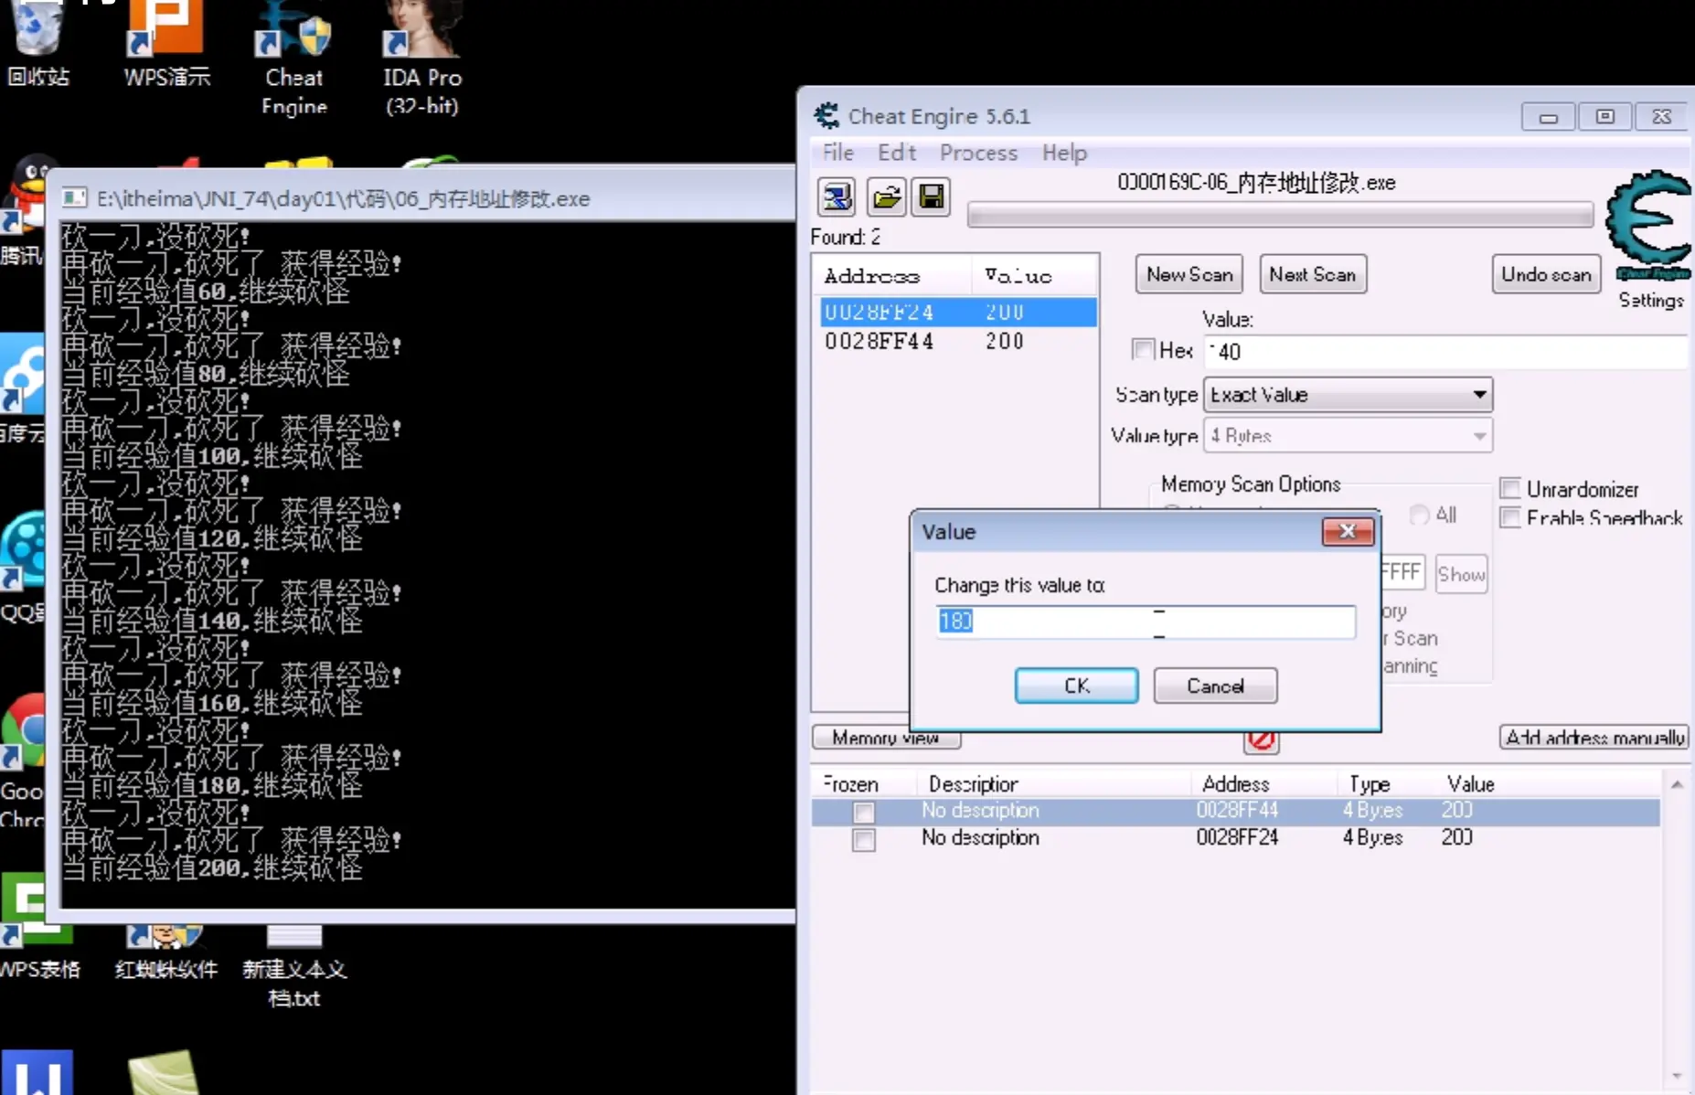The image size is (1695, 1095).
Task: Click the red clear-list icon
Action: (1261, 739)
